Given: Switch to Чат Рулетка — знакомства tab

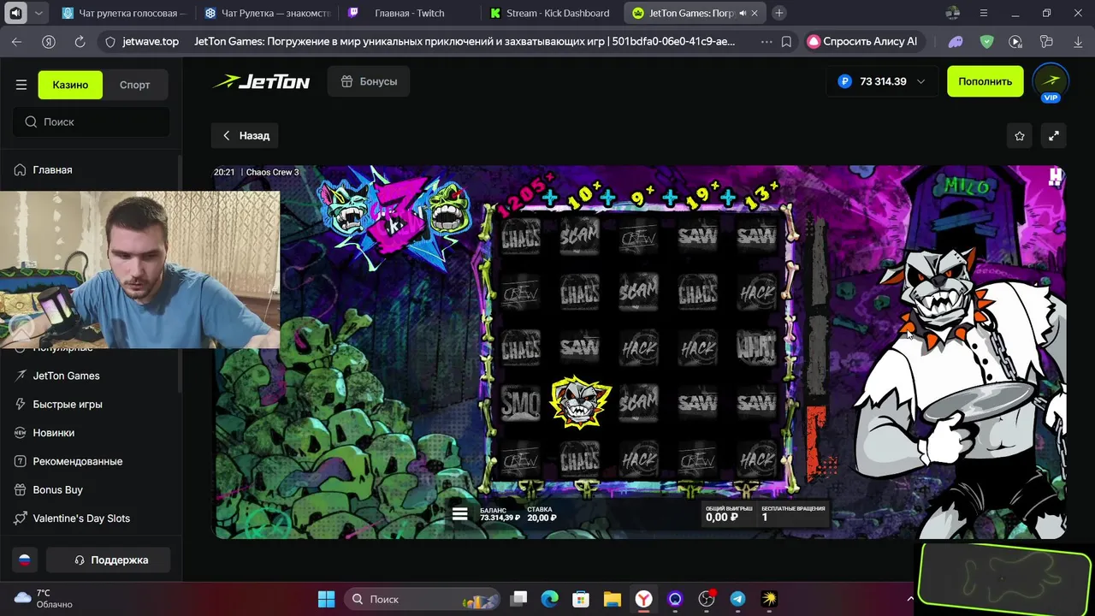Looking at the screenshot, I should point(267,13).
